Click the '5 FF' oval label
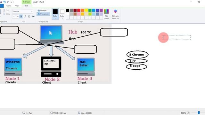The width and height of the screenshot is (205, 115). (136, 61)
